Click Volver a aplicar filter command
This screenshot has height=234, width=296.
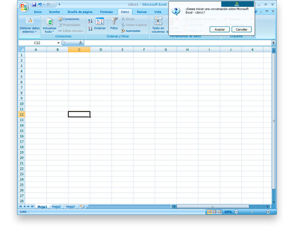(134, 25)
